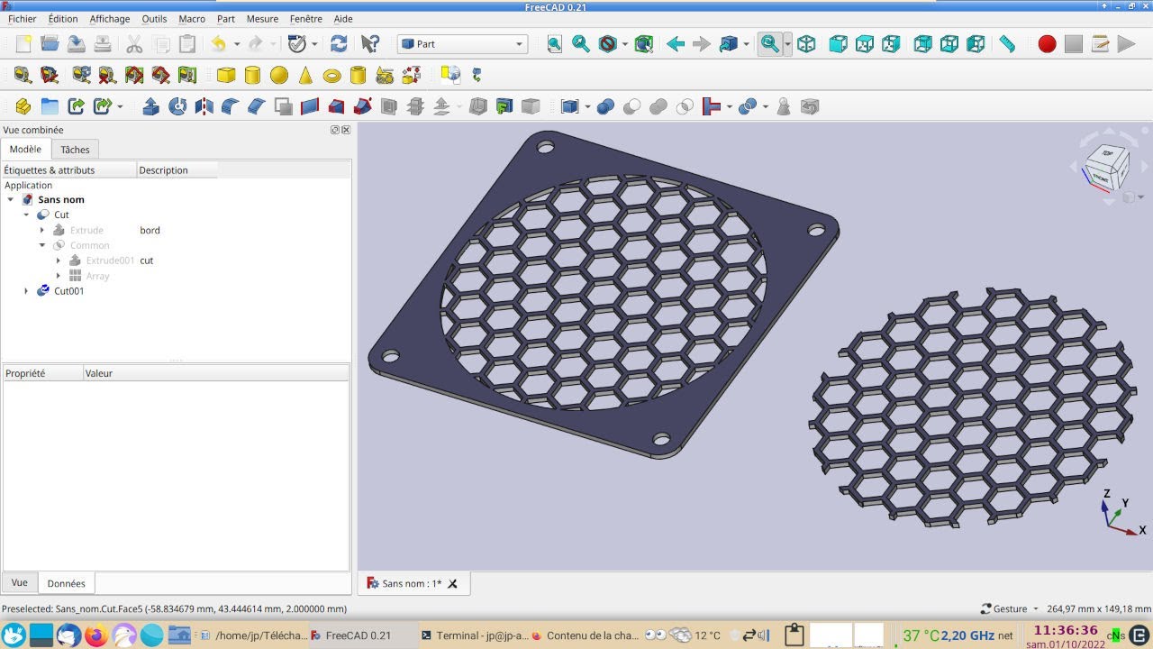Screen dimensions: 1153x649
Task: Click the Valeur column header
Action: point(215,373)
